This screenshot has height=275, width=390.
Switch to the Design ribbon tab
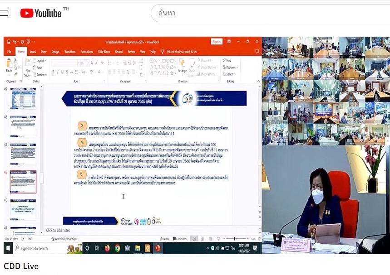(55, 52)
